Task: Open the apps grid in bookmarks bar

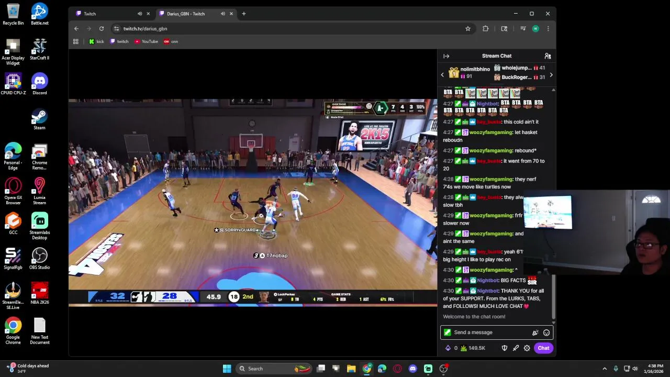Action: click(76, 41)
